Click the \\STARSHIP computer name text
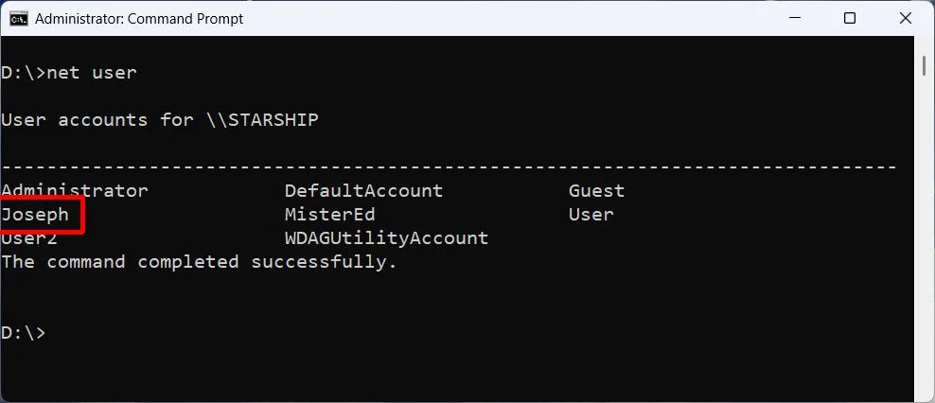 coord(262,120)
